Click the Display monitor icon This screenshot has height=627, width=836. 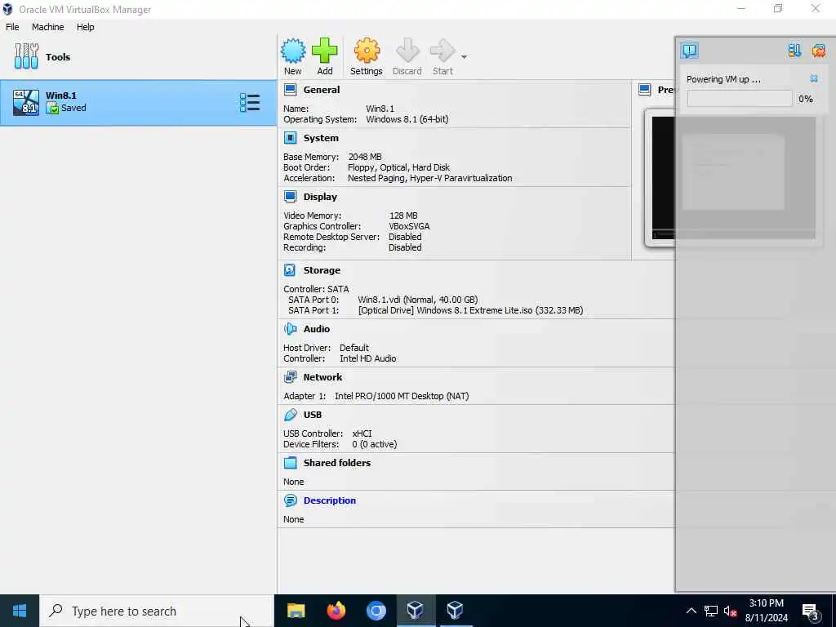pyautogui.click(x=290, y=197)
